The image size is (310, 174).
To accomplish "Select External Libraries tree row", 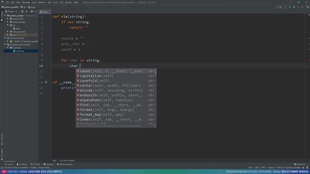I will 21,38.
